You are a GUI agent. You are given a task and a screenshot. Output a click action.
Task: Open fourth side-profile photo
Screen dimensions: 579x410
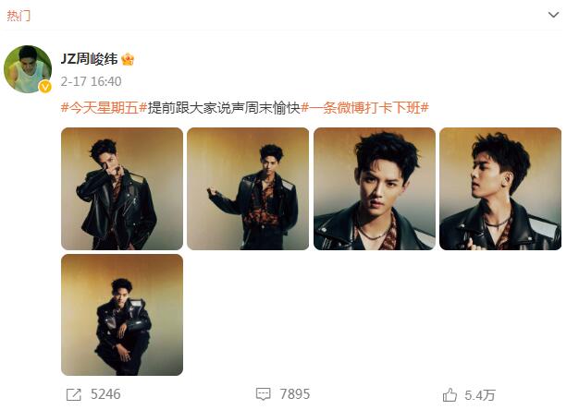coord(500,188)
